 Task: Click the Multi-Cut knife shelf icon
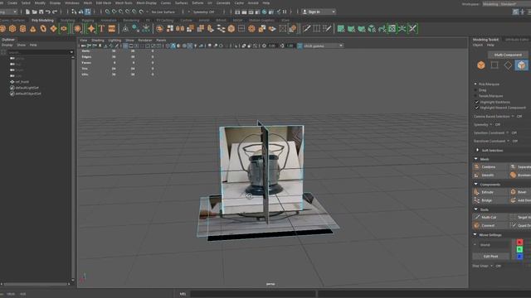click(x=306, y=29)
